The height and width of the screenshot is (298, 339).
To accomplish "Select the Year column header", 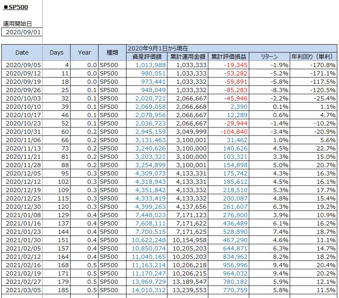I will [84, 53].
